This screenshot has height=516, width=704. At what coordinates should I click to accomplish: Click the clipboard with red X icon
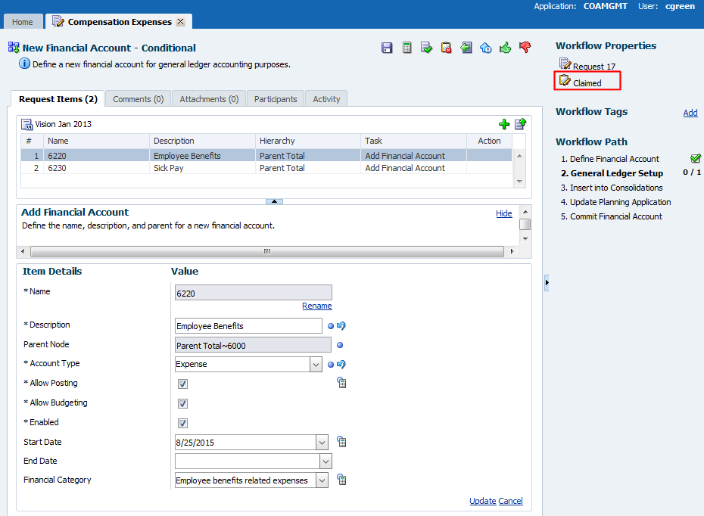tap(446, 48)
